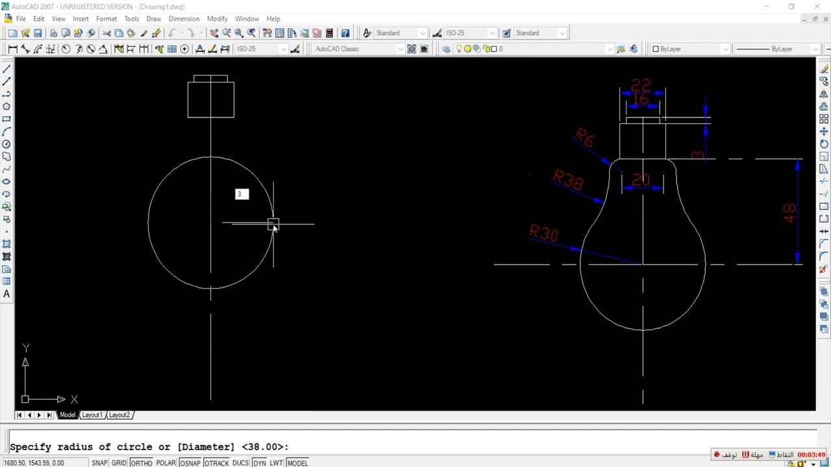Screen dimensions: 831x467
Task: Click the Cut (scissors) icon
Action: point(106,33)
